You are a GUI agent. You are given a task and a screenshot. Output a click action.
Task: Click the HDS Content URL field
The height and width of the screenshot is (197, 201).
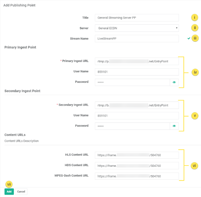pos(137,166)
